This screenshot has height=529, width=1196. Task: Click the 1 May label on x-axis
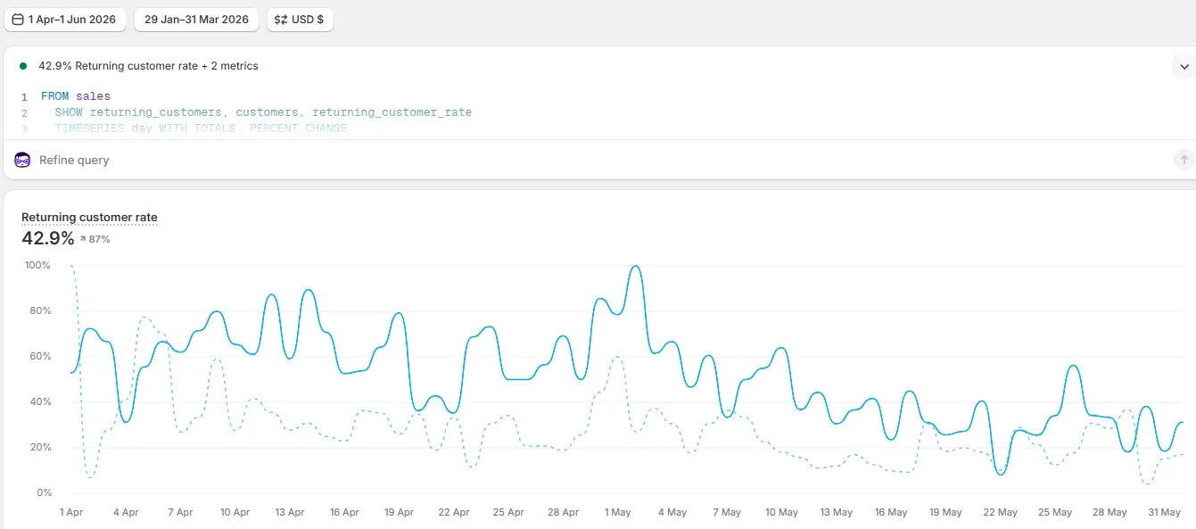point(617,513)
